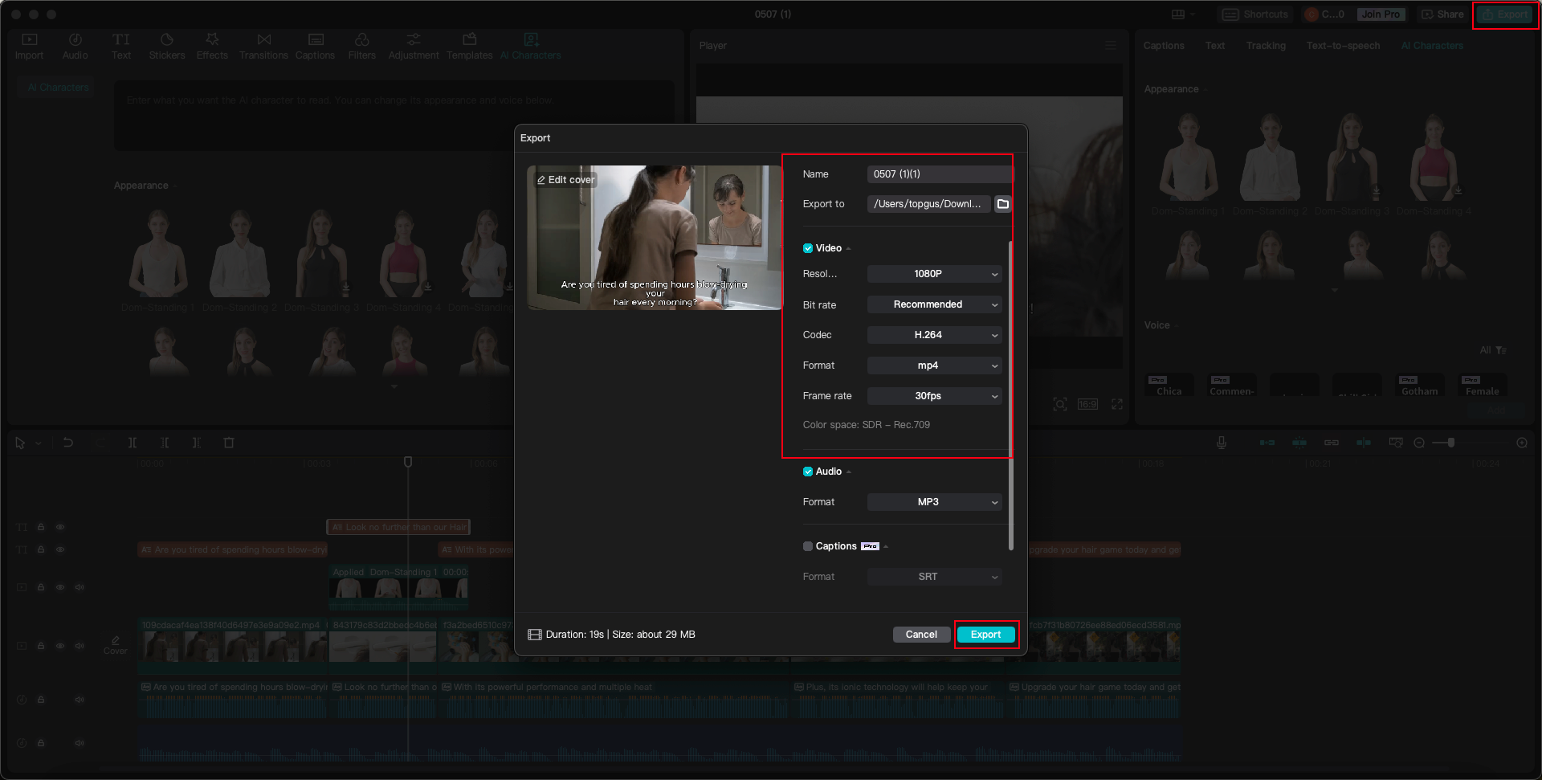Uncheck the Video export checkbox

(808, 248)
